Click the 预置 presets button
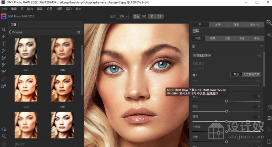The width and height of the screenshot is (272, 147). tap(14, 24)
